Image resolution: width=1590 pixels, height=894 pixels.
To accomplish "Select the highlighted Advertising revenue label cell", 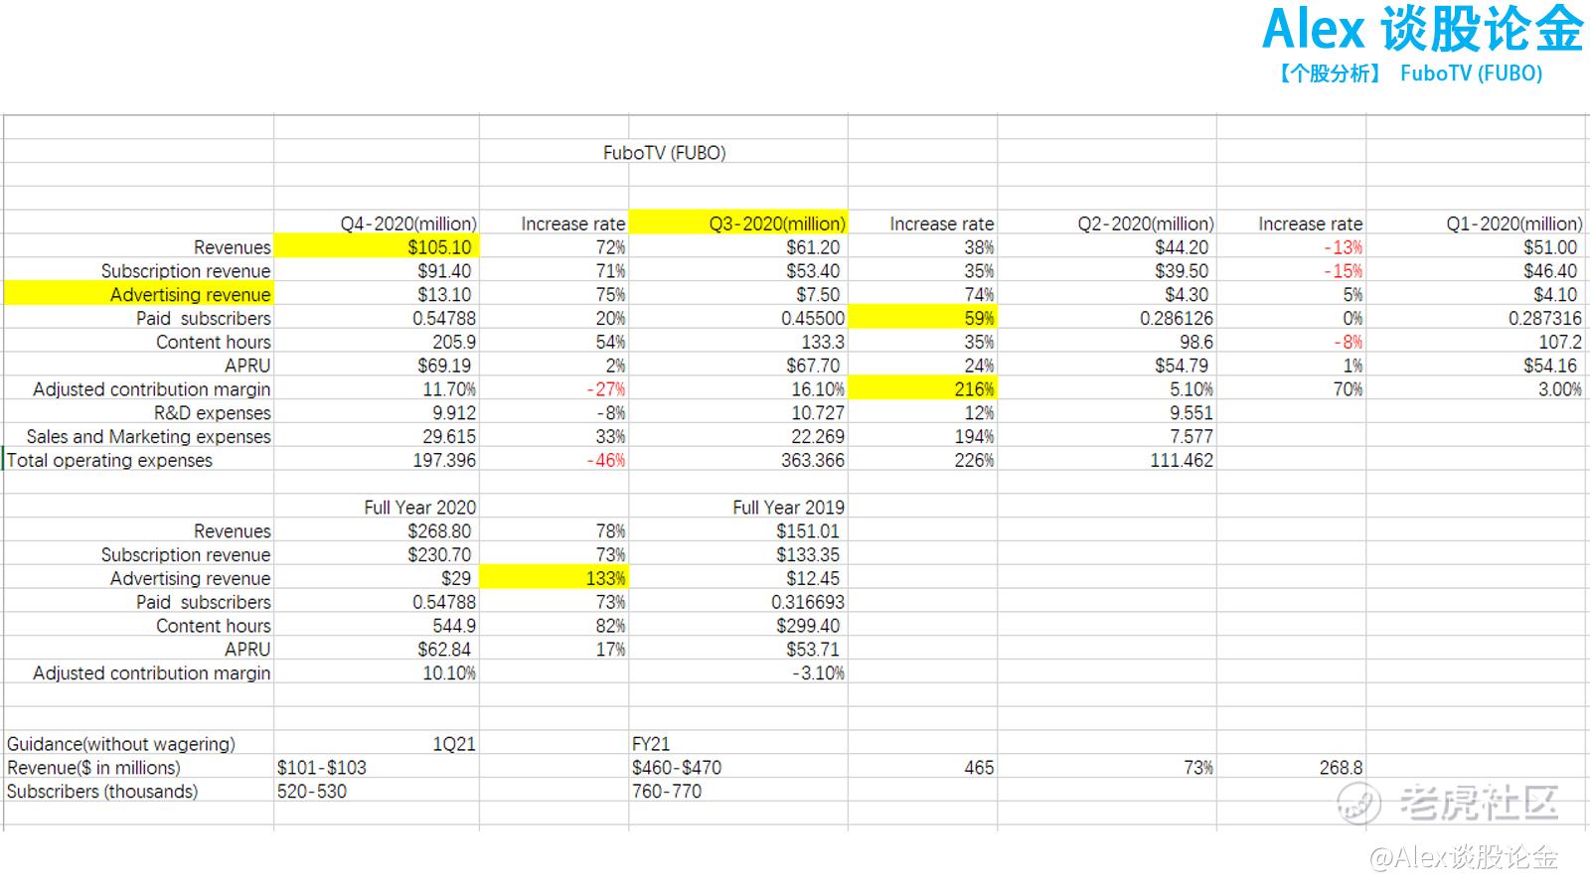I will tap(139, 295).
